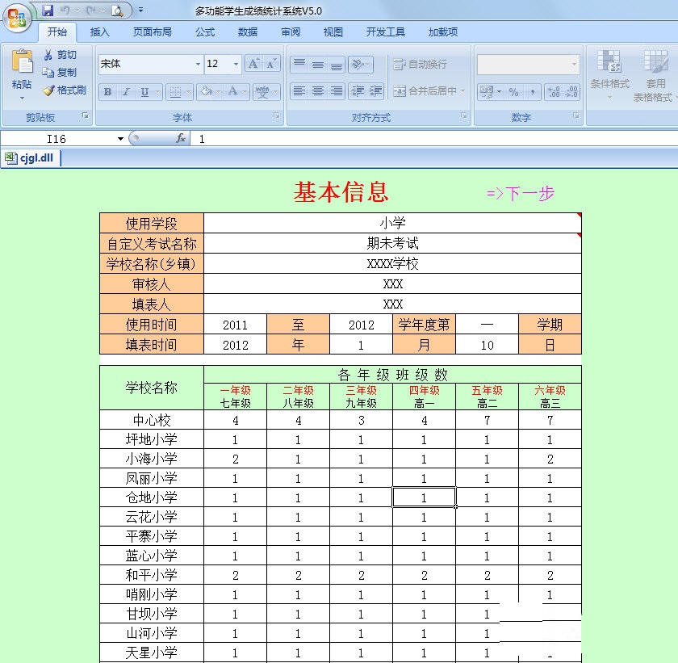The width and height of the screenshot is (678, 663).
Task: Customize Quick Access Toolbar dropdown
Action: point(140,10)
